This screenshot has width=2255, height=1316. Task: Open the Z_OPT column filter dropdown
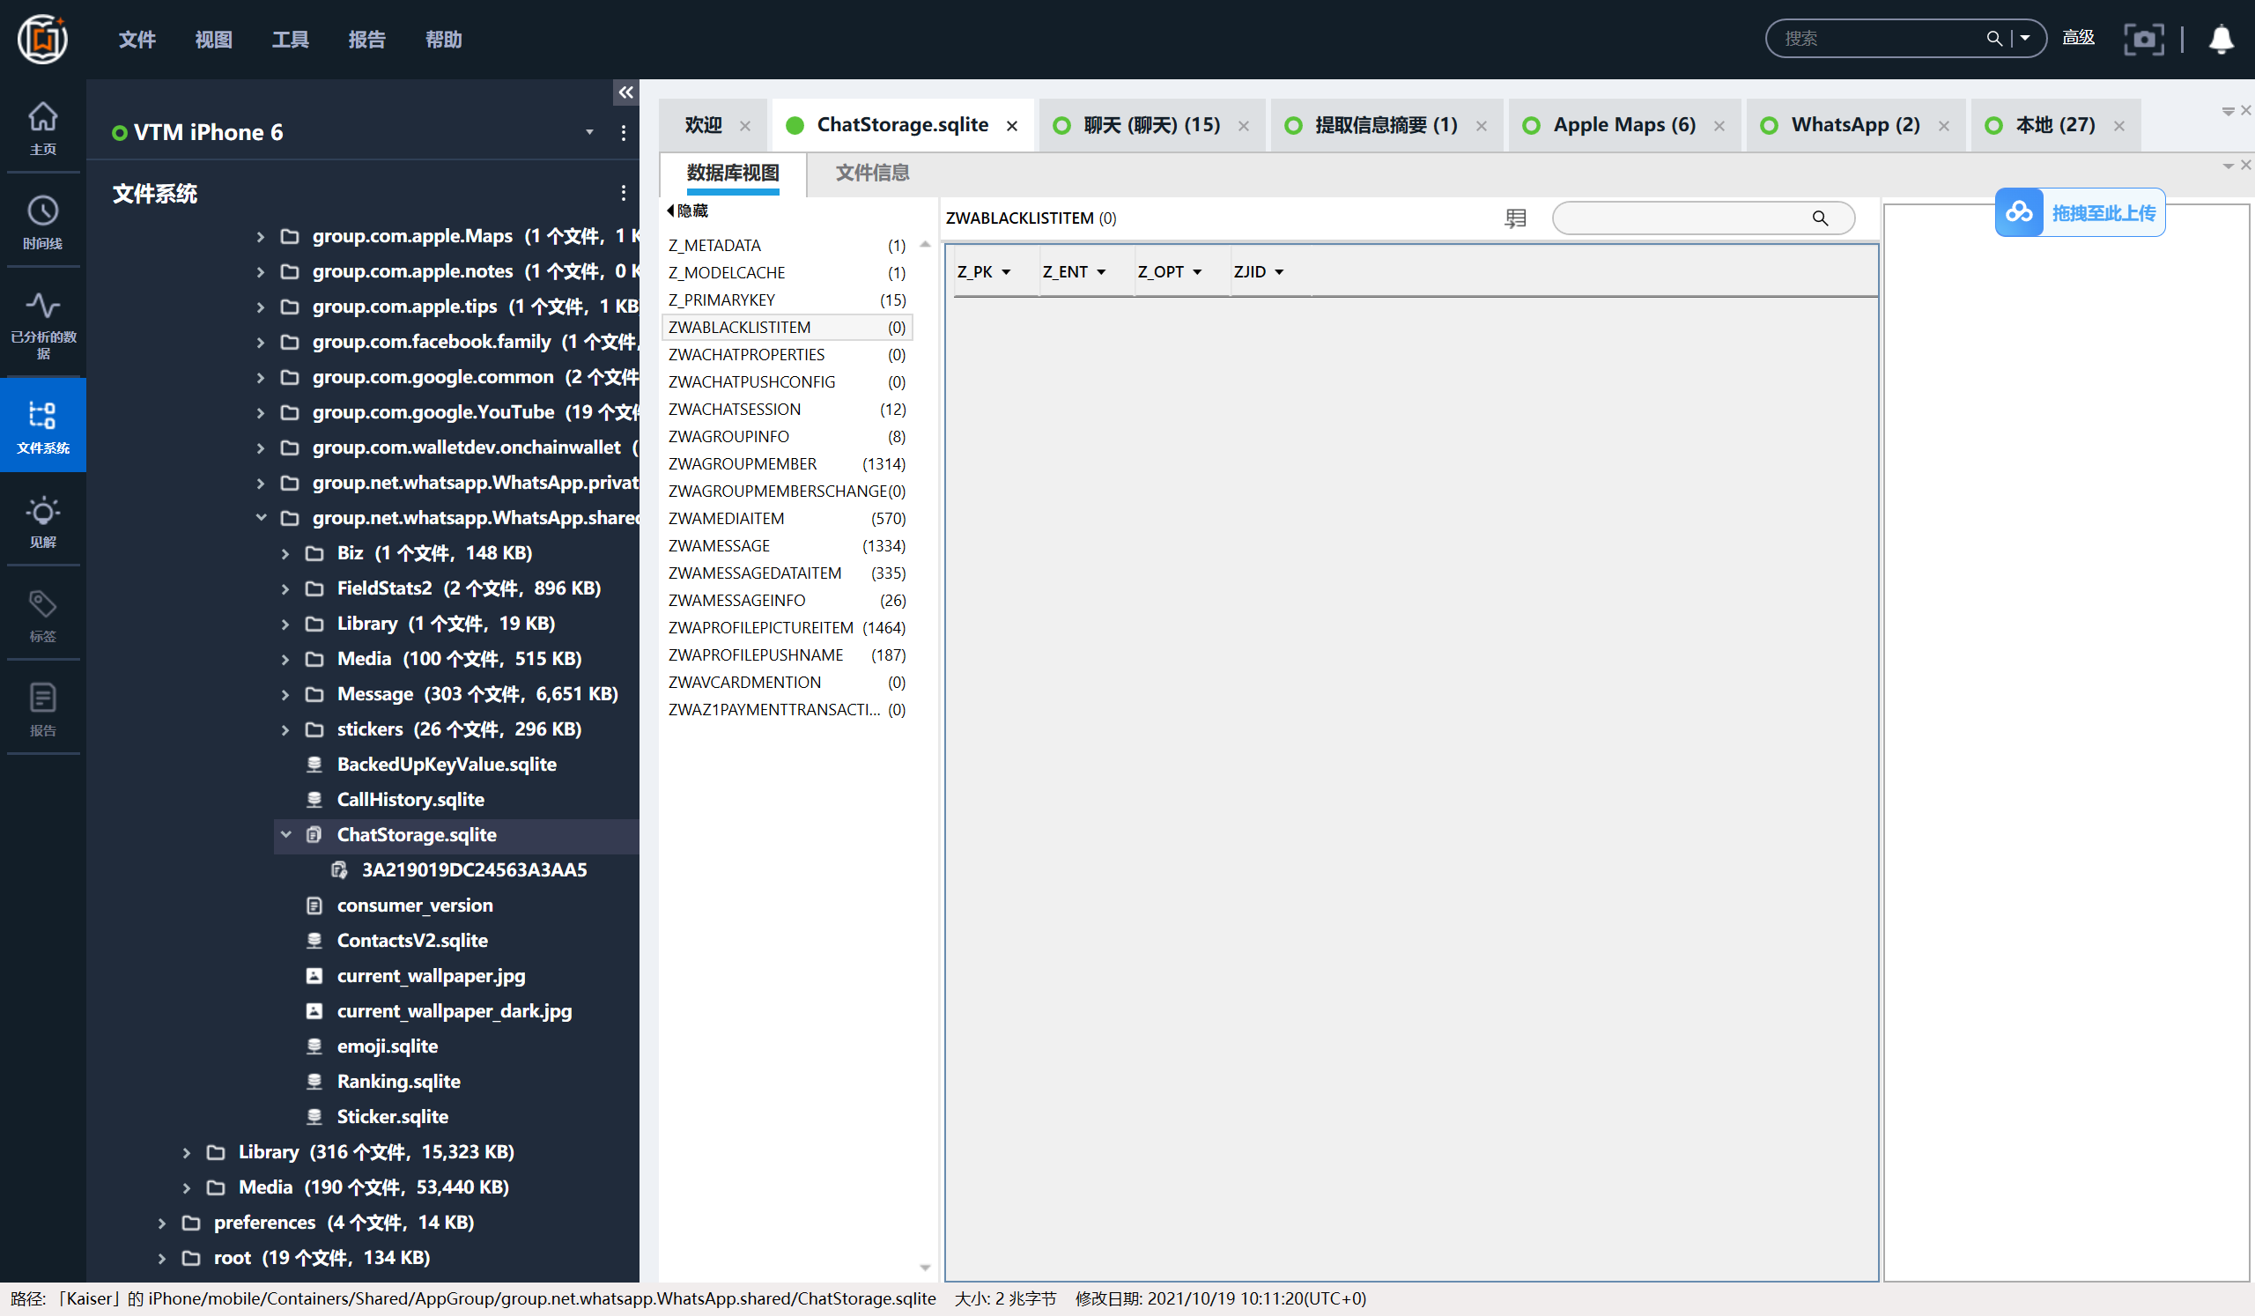pyautogui.click(x=1196, y=272)
